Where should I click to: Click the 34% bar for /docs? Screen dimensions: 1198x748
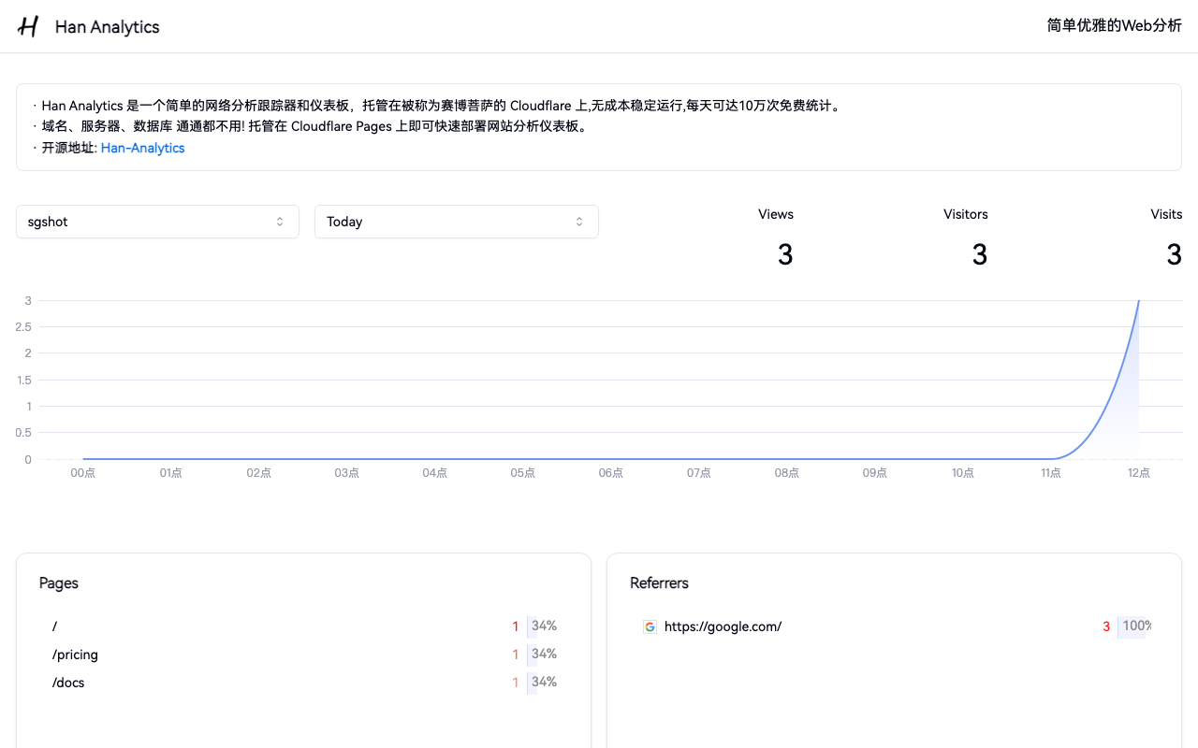point(544,683)
